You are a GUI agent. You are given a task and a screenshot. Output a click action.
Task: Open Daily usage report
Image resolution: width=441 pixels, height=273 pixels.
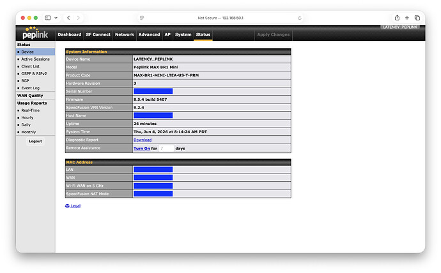point(26,125)
